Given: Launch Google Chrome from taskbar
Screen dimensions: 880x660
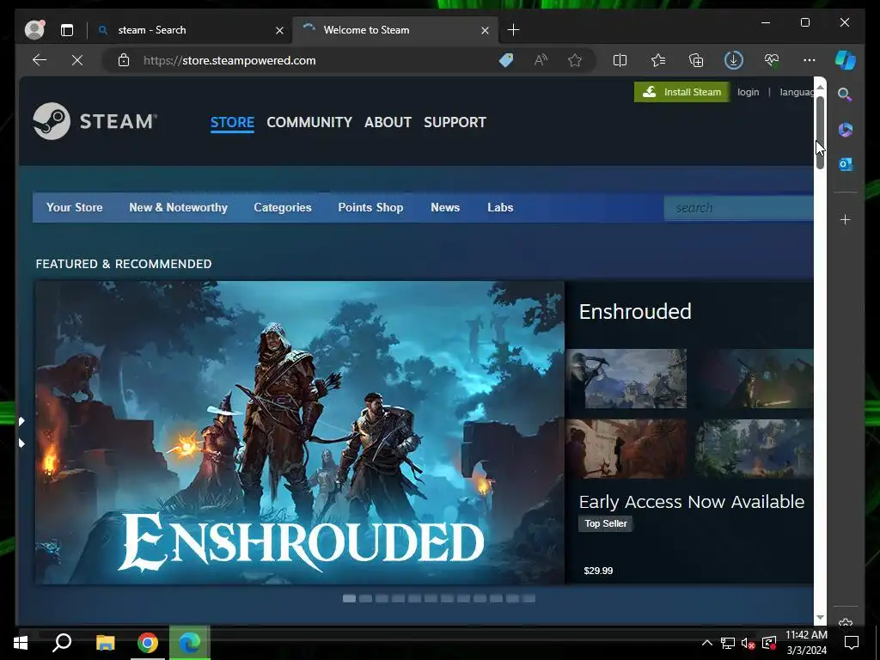Looking at the screenshot, I should (x=148, y=643).
